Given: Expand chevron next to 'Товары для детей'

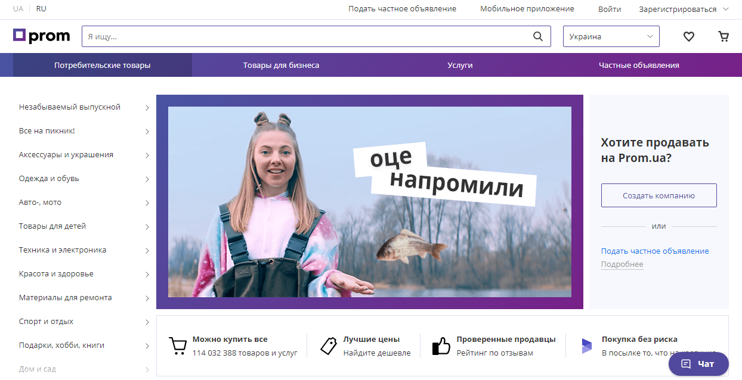Looking at the screenshot, I should [x=147, y=227].
